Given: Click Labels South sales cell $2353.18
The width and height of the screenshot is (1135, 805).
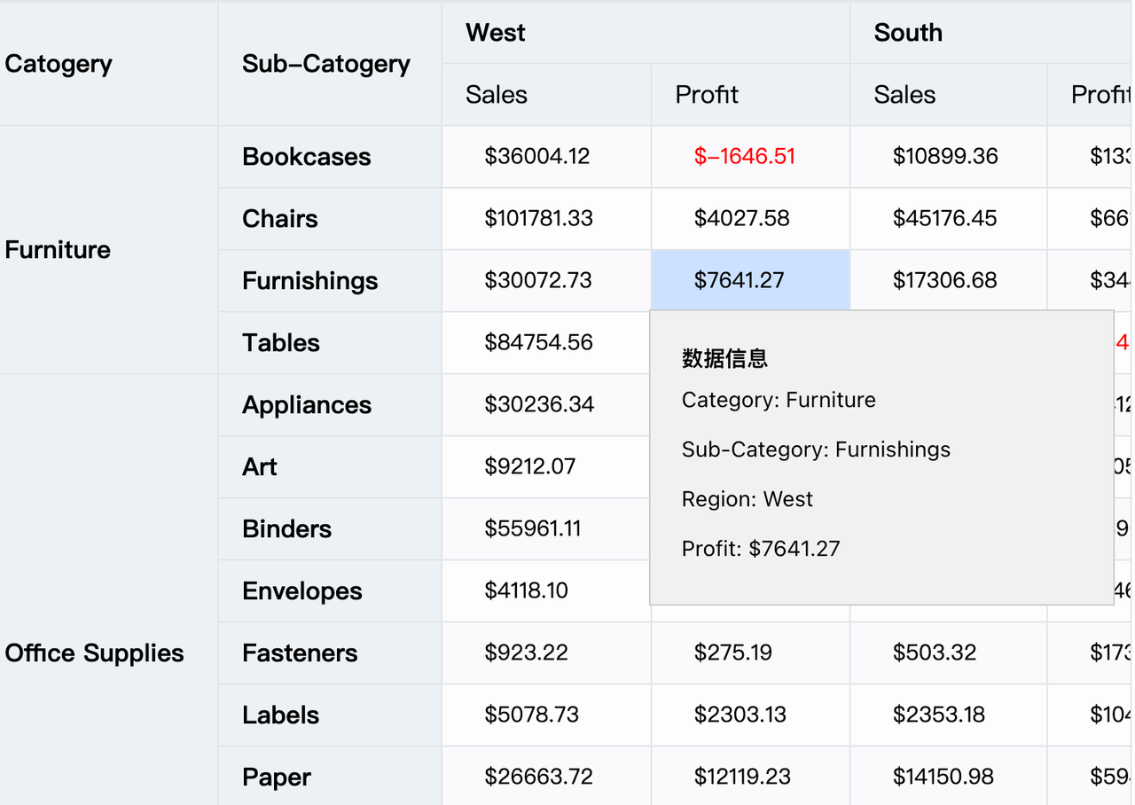Looking at the screenshot, I should point(939,715).
